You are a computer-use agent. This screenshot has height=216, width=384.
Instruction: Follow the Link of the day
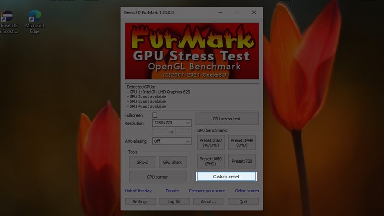pos(138,191)
